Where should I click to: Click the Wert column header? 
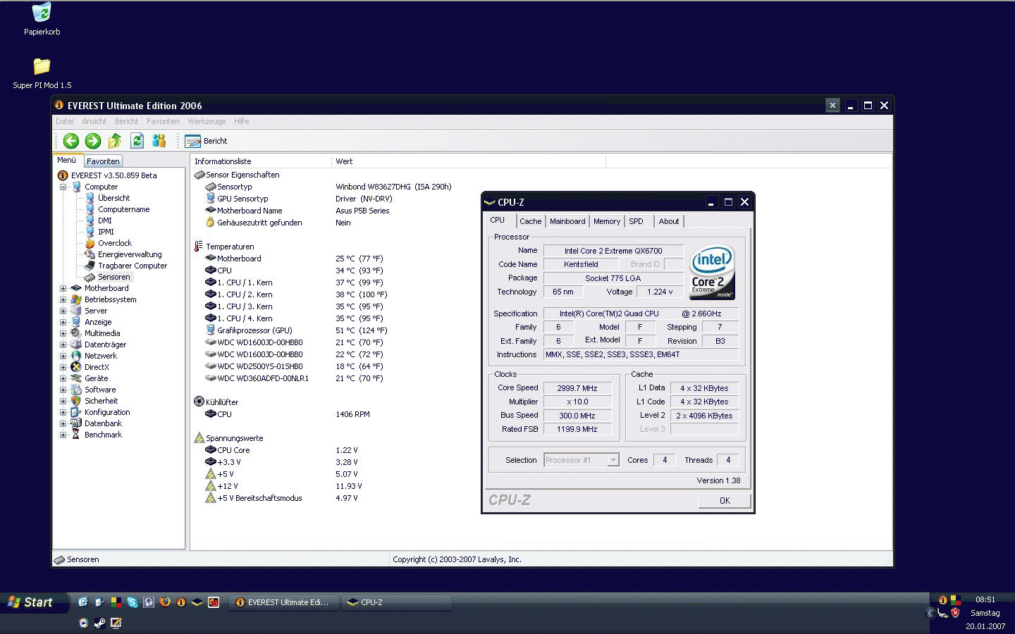[x=468, y=161]
